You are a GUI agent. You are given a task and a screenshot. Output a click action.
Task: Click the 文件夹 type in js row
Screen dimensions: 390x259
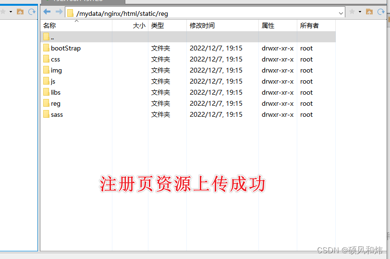(161, 82)
